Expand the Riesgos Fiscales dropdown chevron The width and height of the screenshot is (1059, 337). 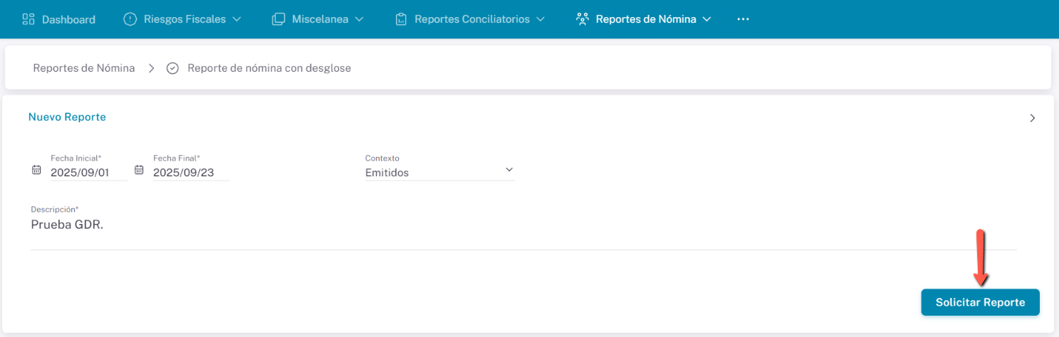[x=237, y=19]
